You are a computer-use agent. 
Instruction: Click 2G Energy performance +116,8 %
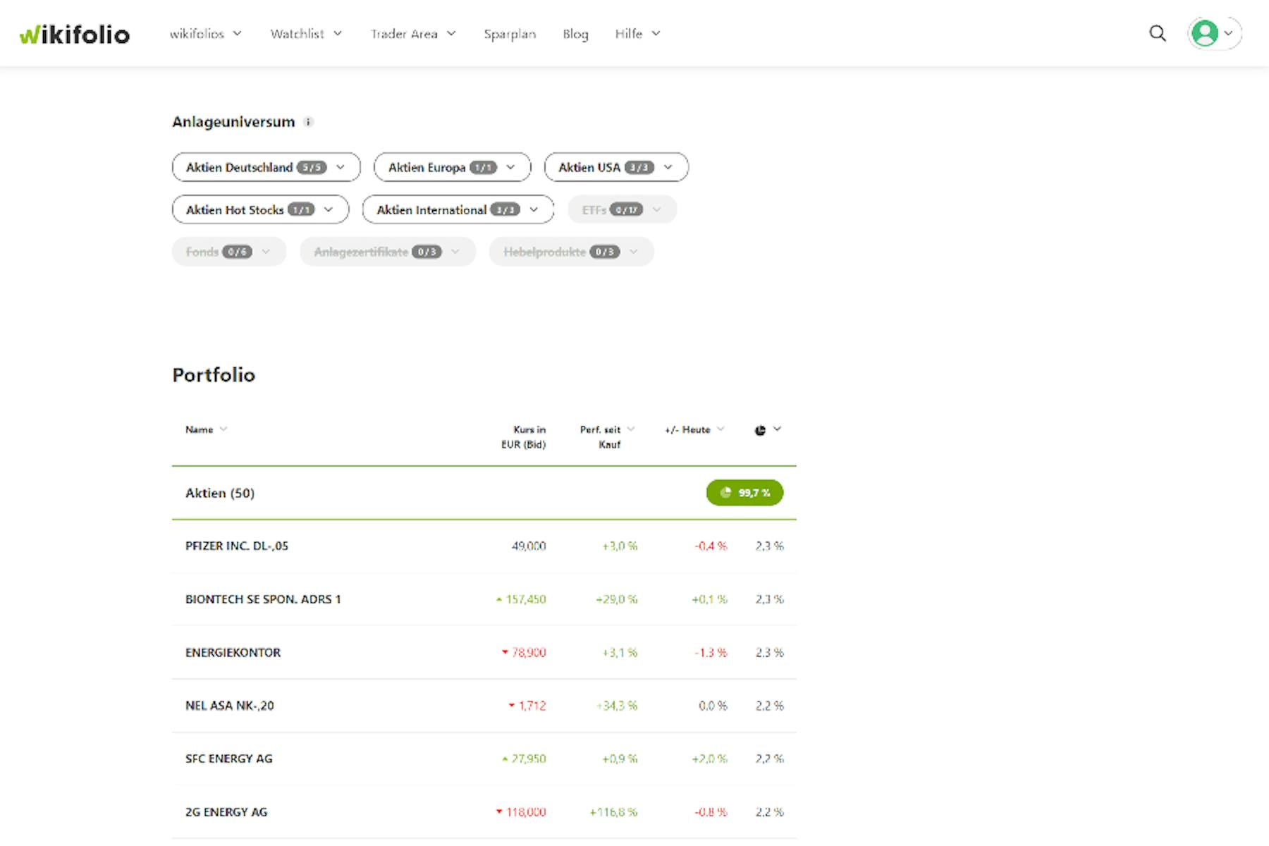click(613, 811)
